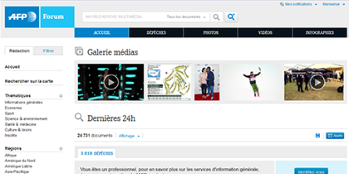
Task: Select the PHOTOS navigation tab
Action: click(x=211, y=33)
